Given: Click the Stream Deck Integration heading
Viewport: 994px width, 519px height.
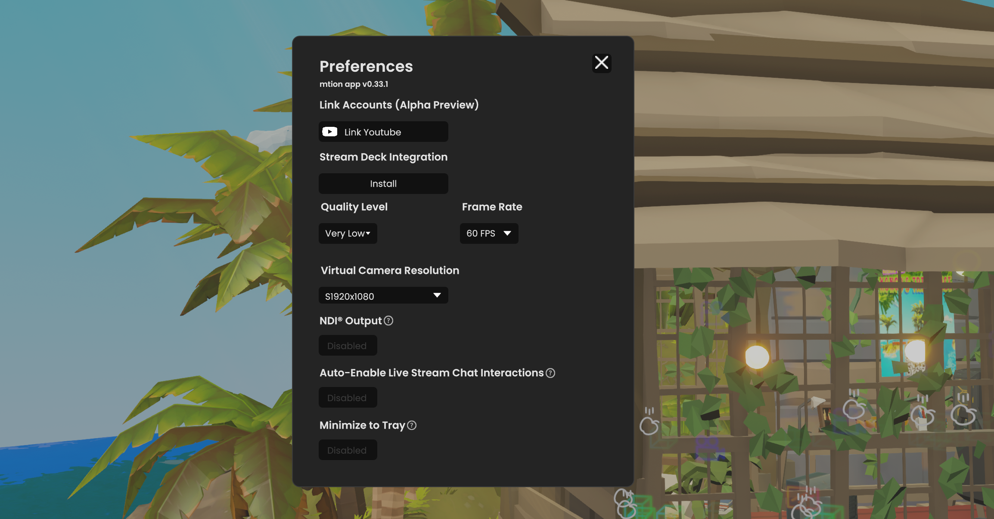Looking at the screenshot, I should pyautogui.click(x=383, y=157).
